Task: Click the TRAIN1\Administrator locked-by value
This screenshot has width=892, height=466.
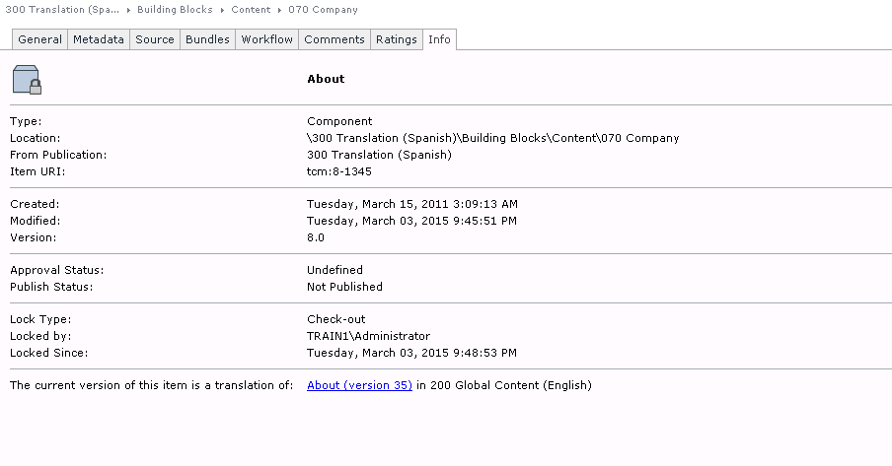Action: [368, 336]
